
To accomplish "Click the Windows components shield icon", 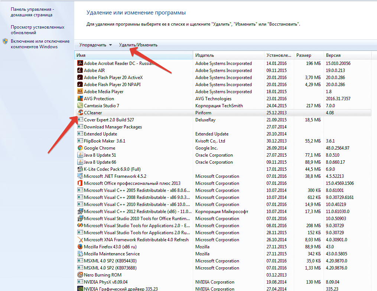I will point(5,41).
